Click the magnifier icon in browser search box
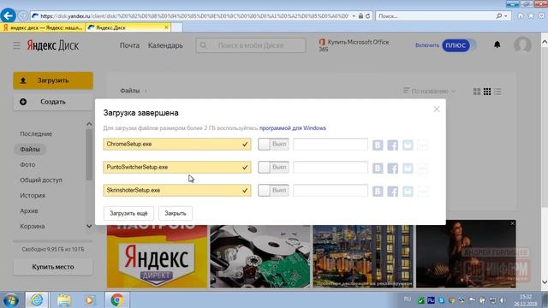Screen dimensions: 548x308 tap(498, 16)
